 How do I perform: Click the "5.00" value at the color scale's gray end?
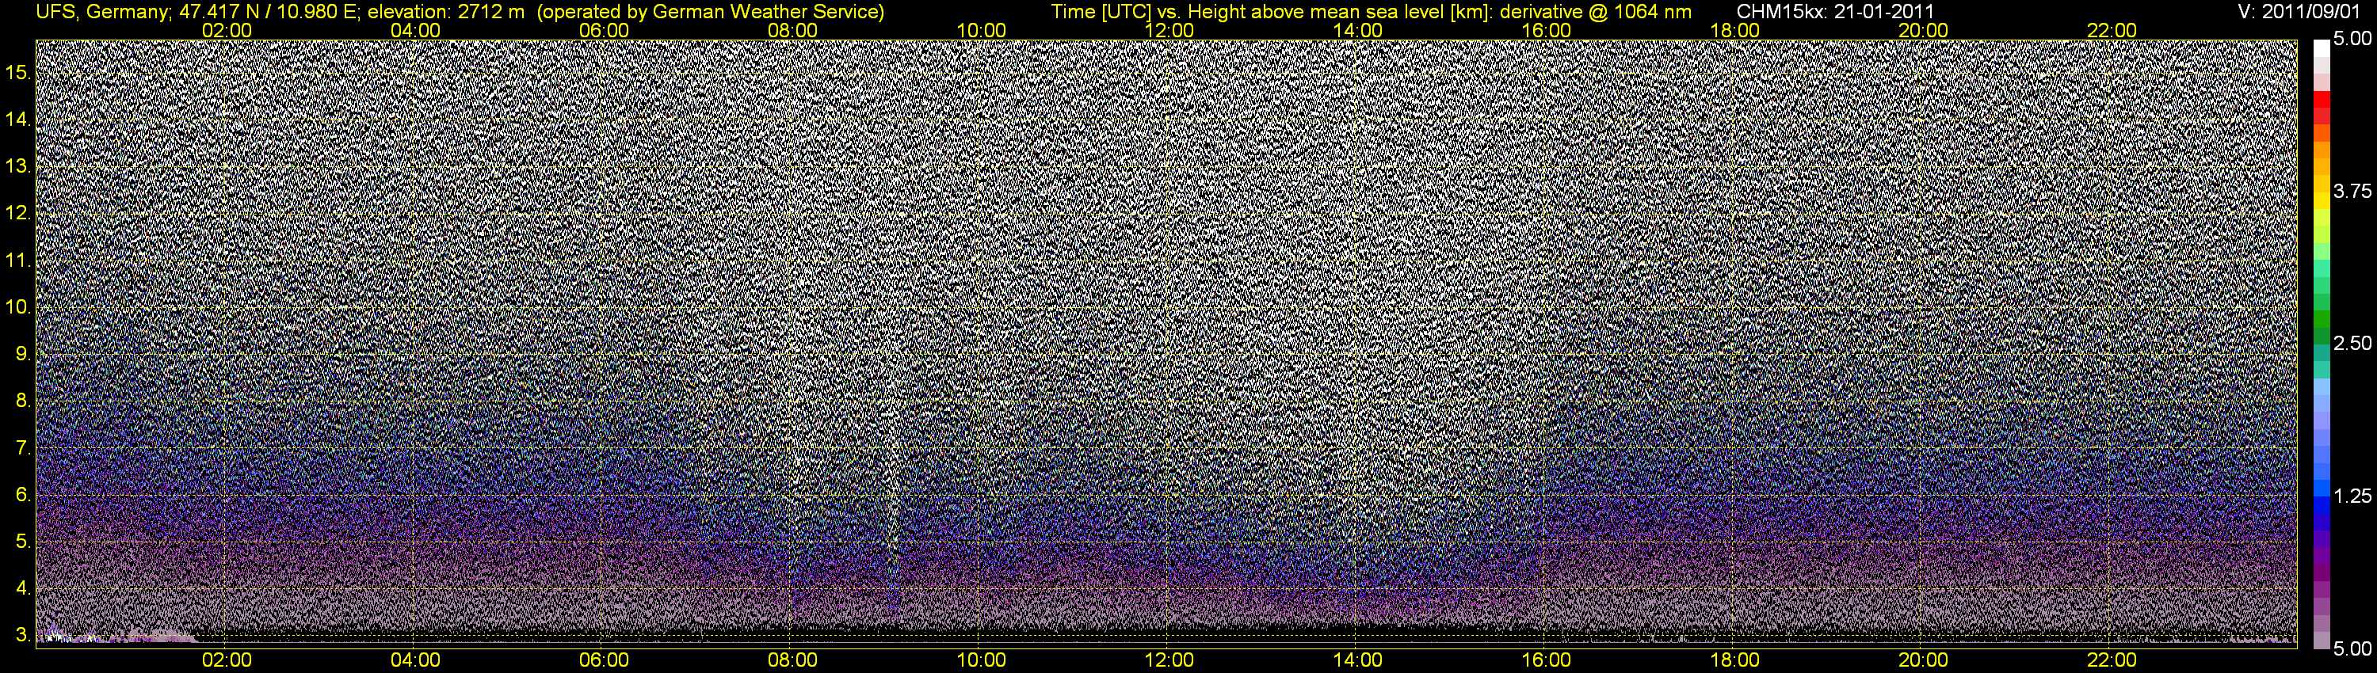2352,650
